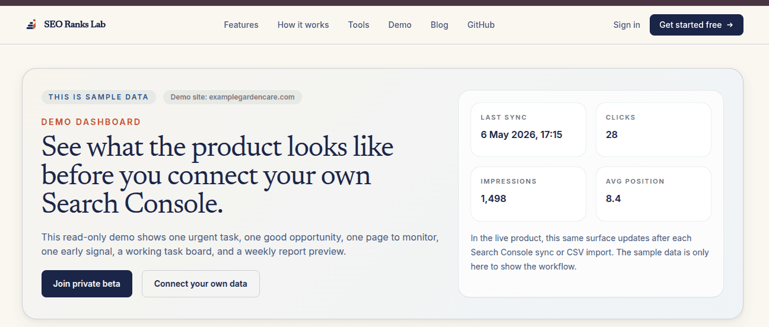Screen dimensions: 769x327
Task: Go to How it works page
Action: [303, 25]
